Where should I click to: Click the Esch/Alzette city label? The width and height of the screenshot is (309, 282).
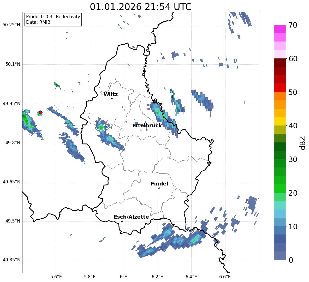click(x=131, y=217)
